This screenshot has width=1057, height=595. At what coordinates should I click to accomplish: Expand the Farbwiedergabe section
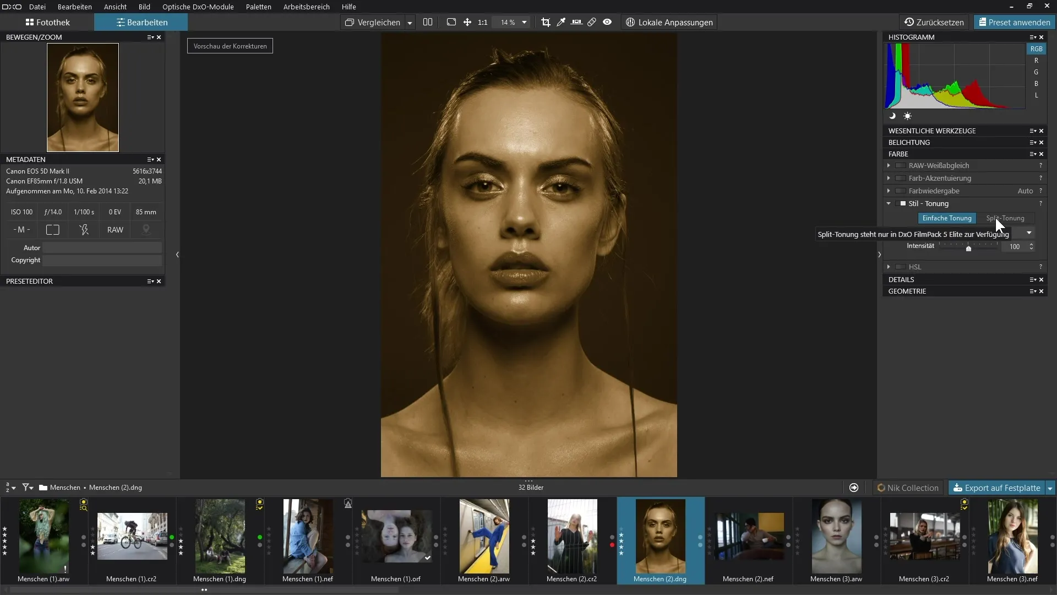889,191
